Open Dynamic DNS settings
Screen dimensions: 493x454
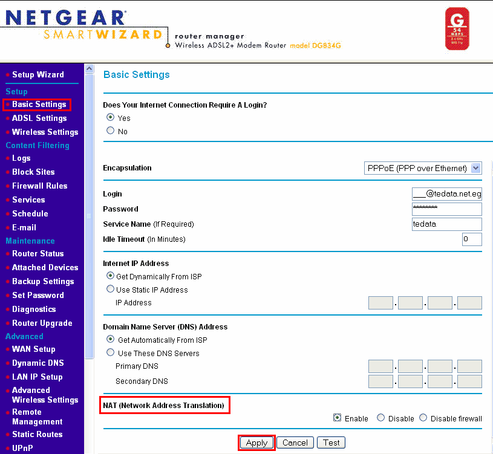[38, 363]
